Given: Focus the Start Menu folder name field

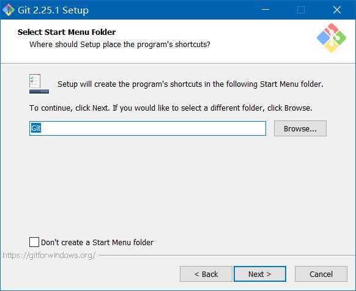Looking at the screenshot, I should [x=147, y=128].
